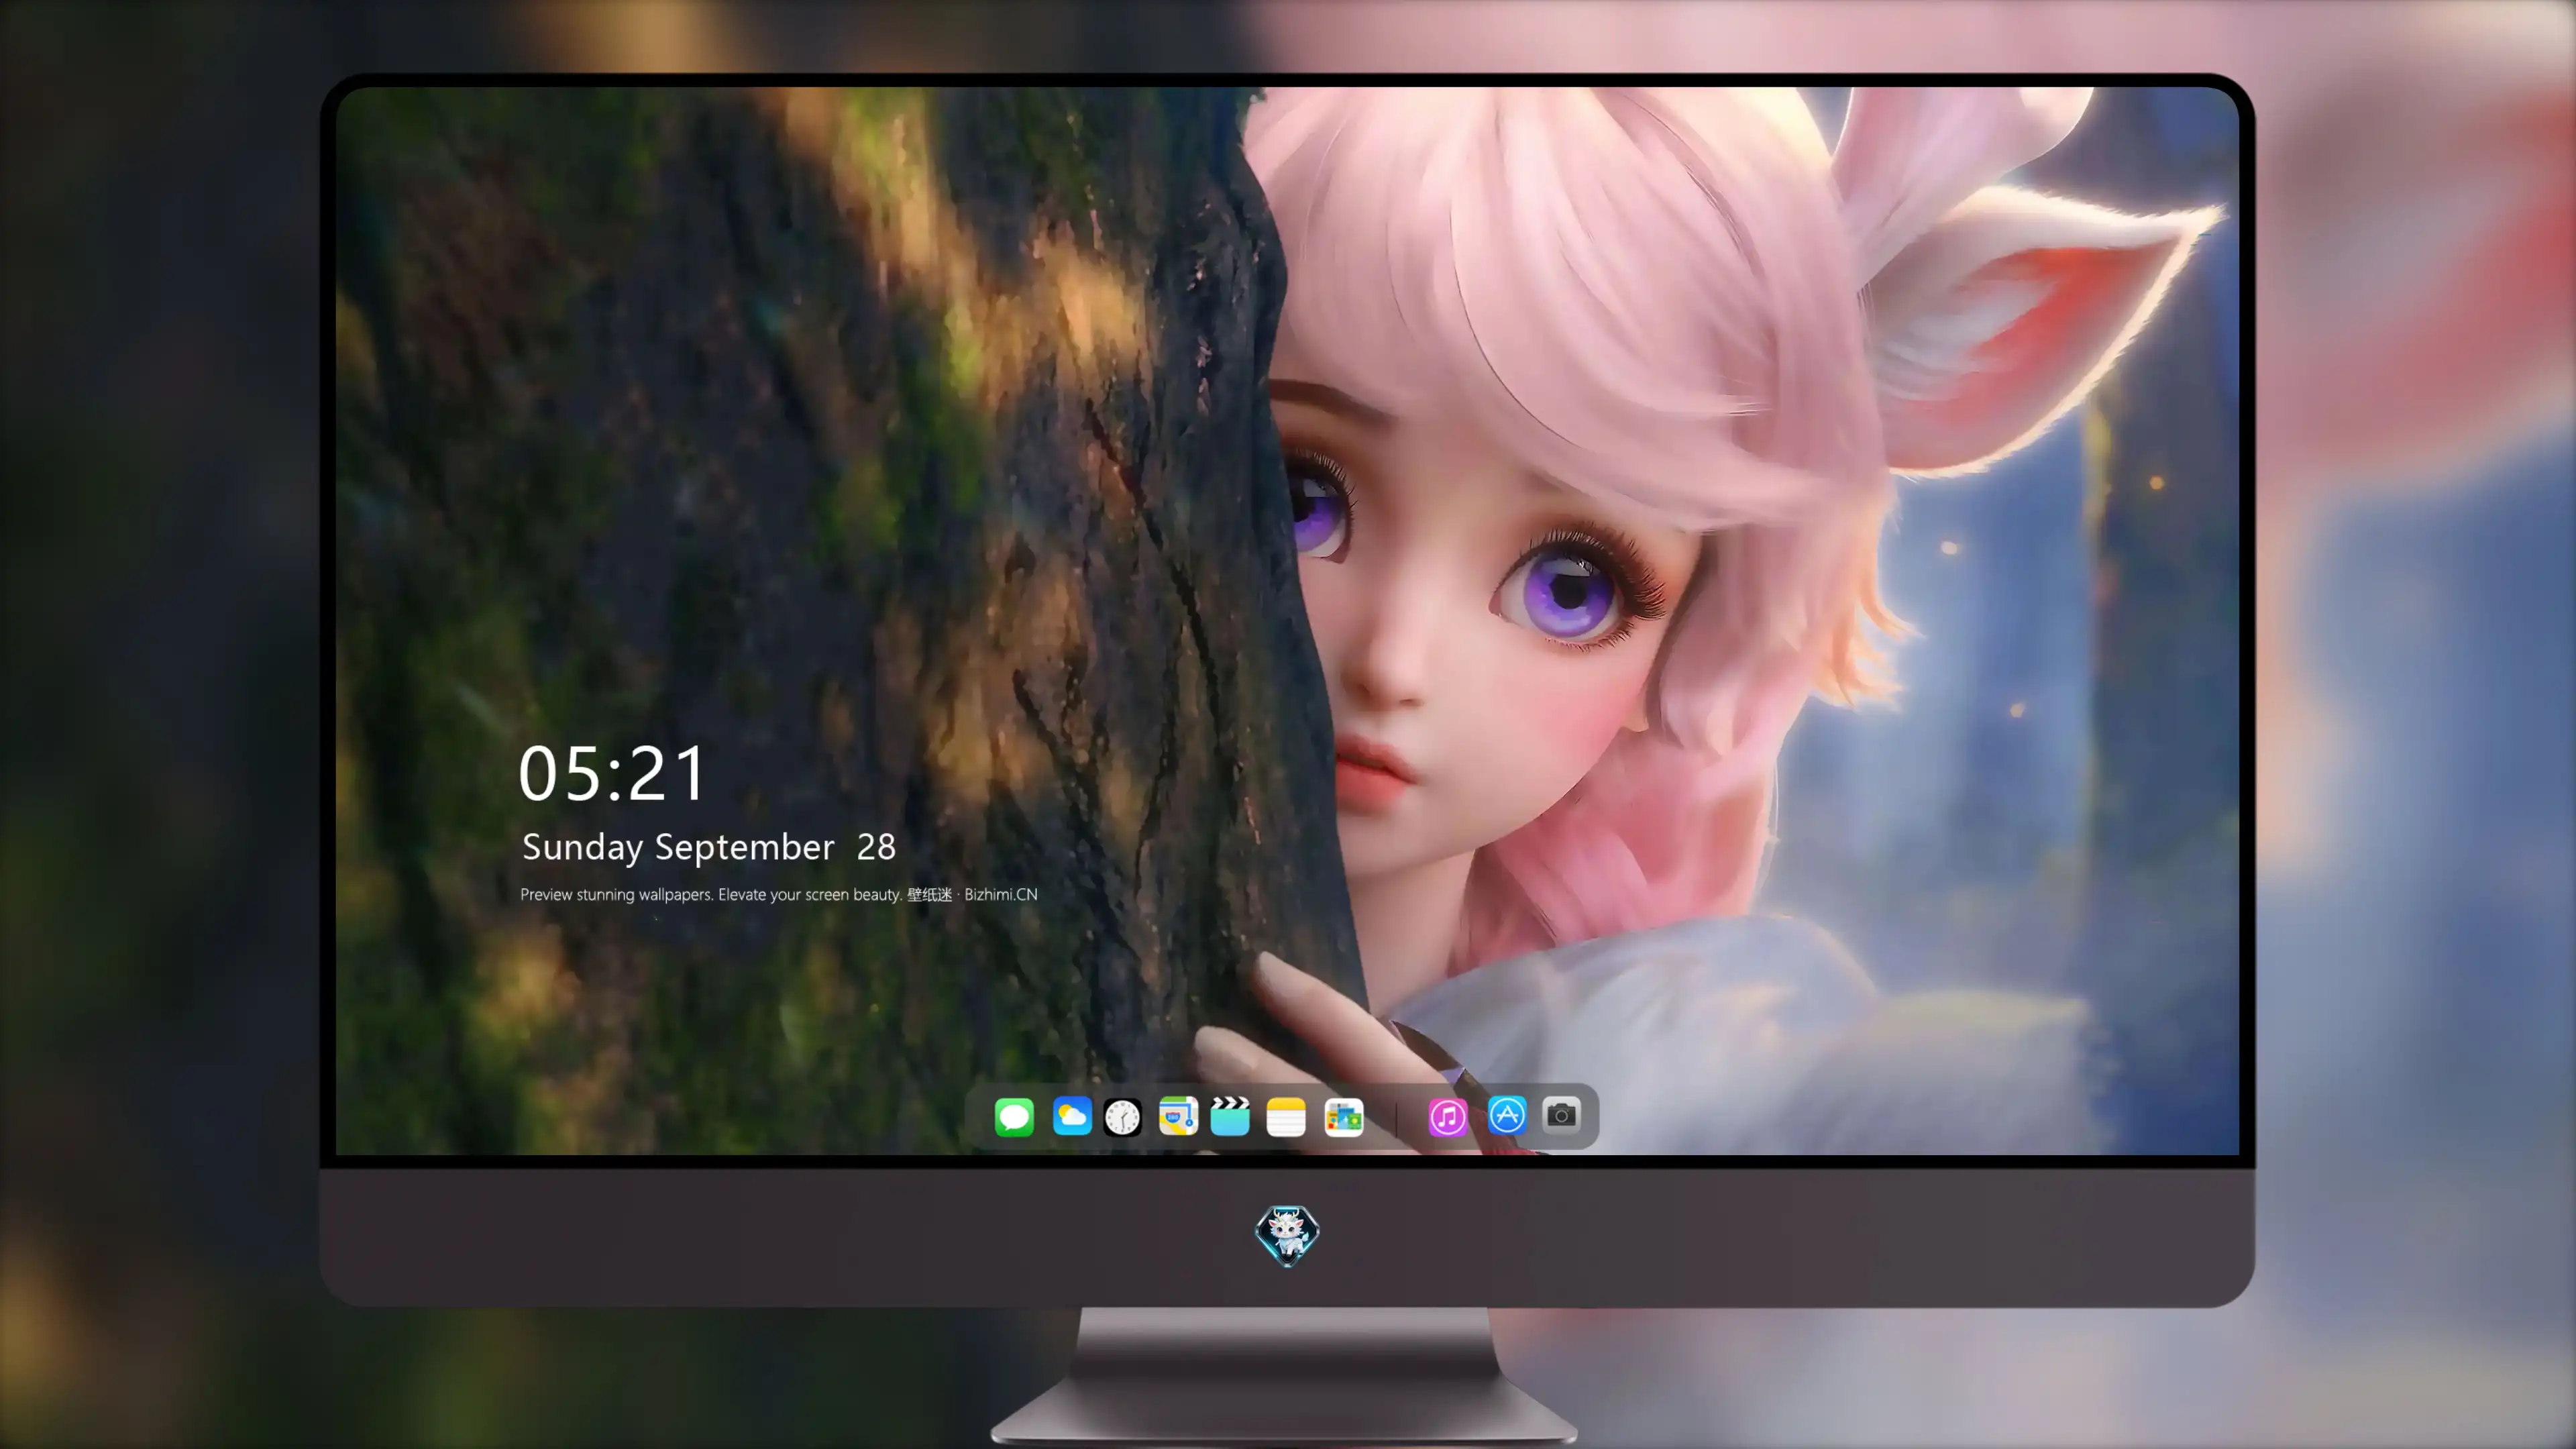Image resolution: width=2576 pixels, height=1449 pixels.
Task: Open the Videos clapperboard app
Action: point(1230,1116)
